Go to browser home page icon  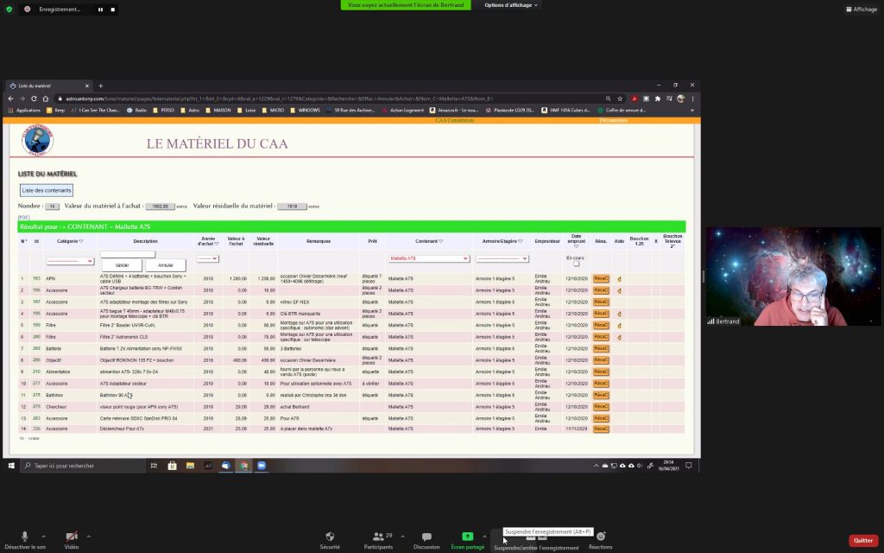46,99
